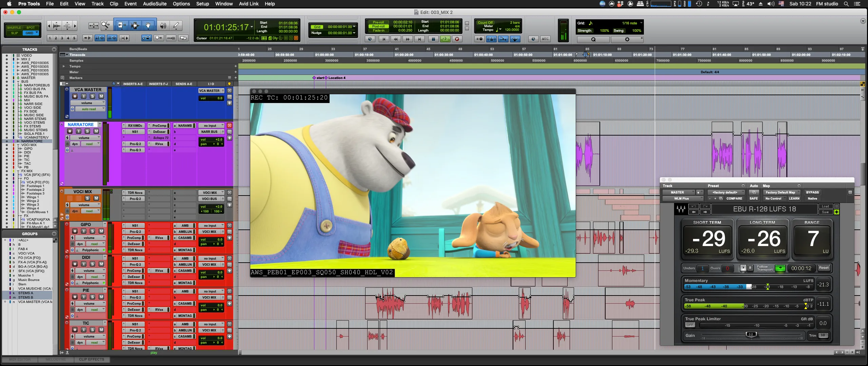Select STEMS A group in list
868x366 pixels.
pyautogui.click(x=26, y=293)
